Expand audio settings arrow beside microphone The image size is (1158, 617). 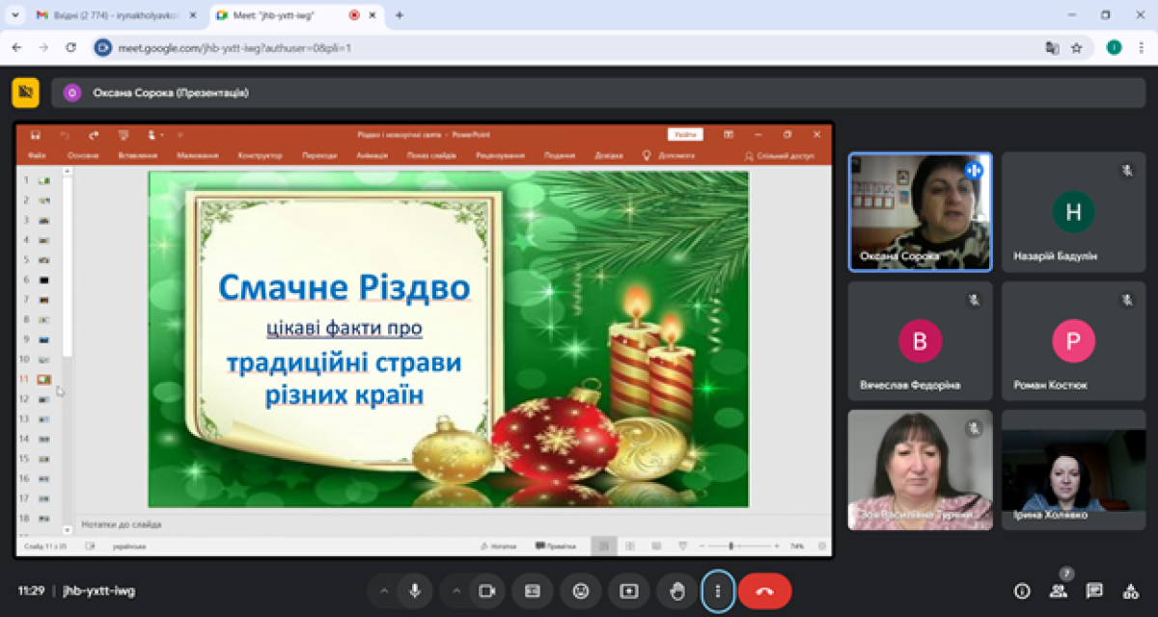click(x=384, y=591)
